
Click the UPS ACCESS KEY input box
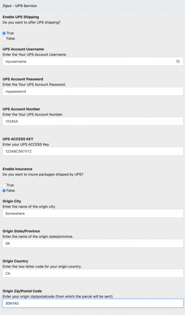pos(93,151)
